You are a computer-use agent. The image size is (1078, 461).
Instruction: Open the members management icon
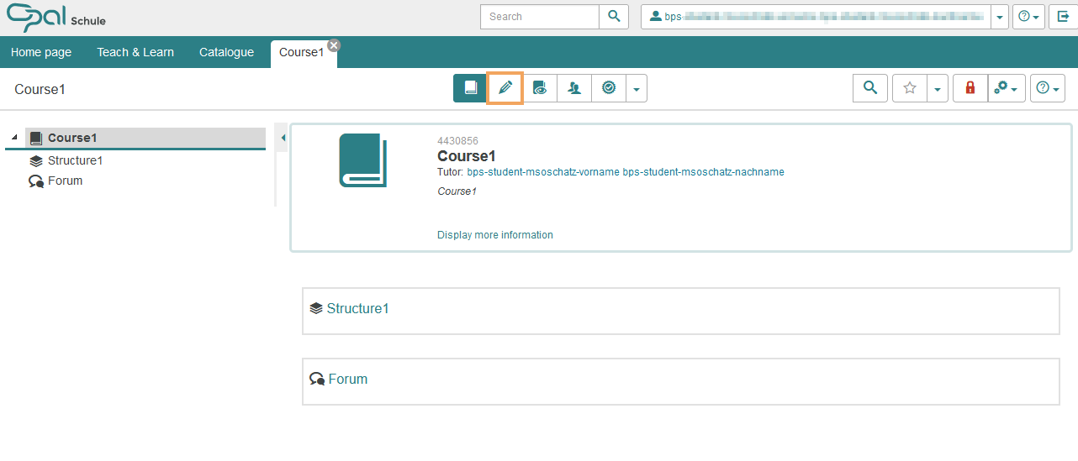(x=574, y=88)
